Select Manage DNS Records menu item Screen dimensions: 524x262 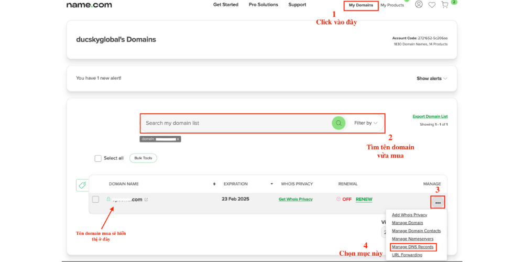click(x=412, y=247)
